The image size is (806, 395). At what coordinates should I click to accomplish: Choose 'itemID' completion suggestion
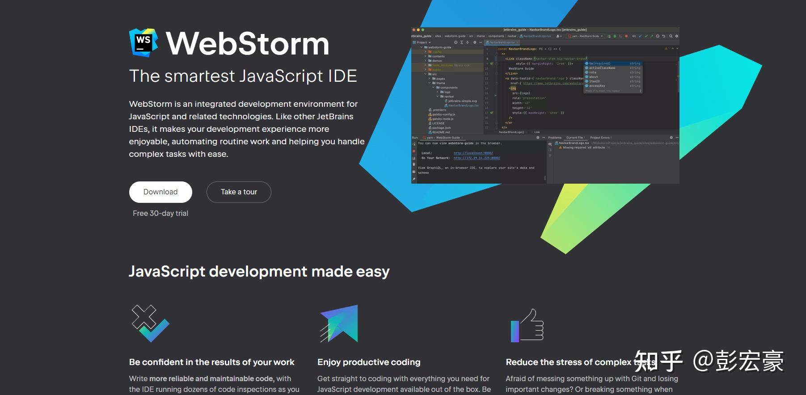(613, 81)
